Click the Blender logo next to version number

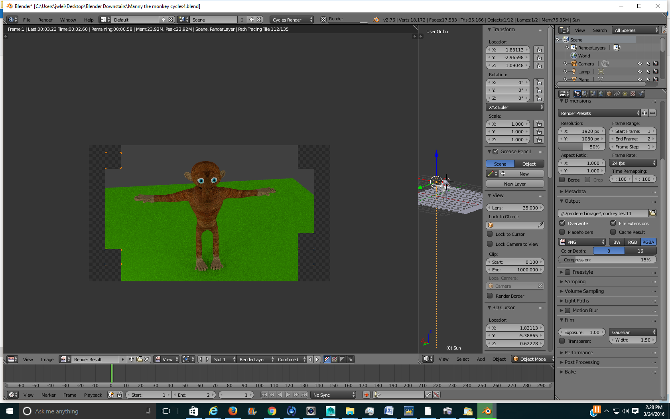pos(376,20)
